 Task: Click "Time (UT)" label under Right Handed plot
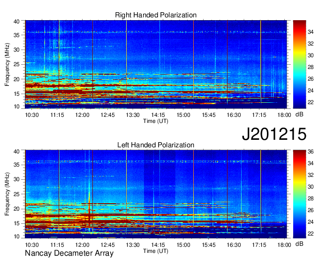[156, 121]
